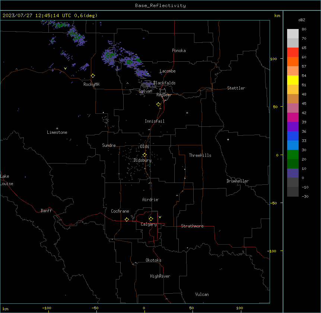This screenshot has width=321, height=313.
Task: Click the yellow diamond marker south of RedDeer
Action: tap(159, 104)
